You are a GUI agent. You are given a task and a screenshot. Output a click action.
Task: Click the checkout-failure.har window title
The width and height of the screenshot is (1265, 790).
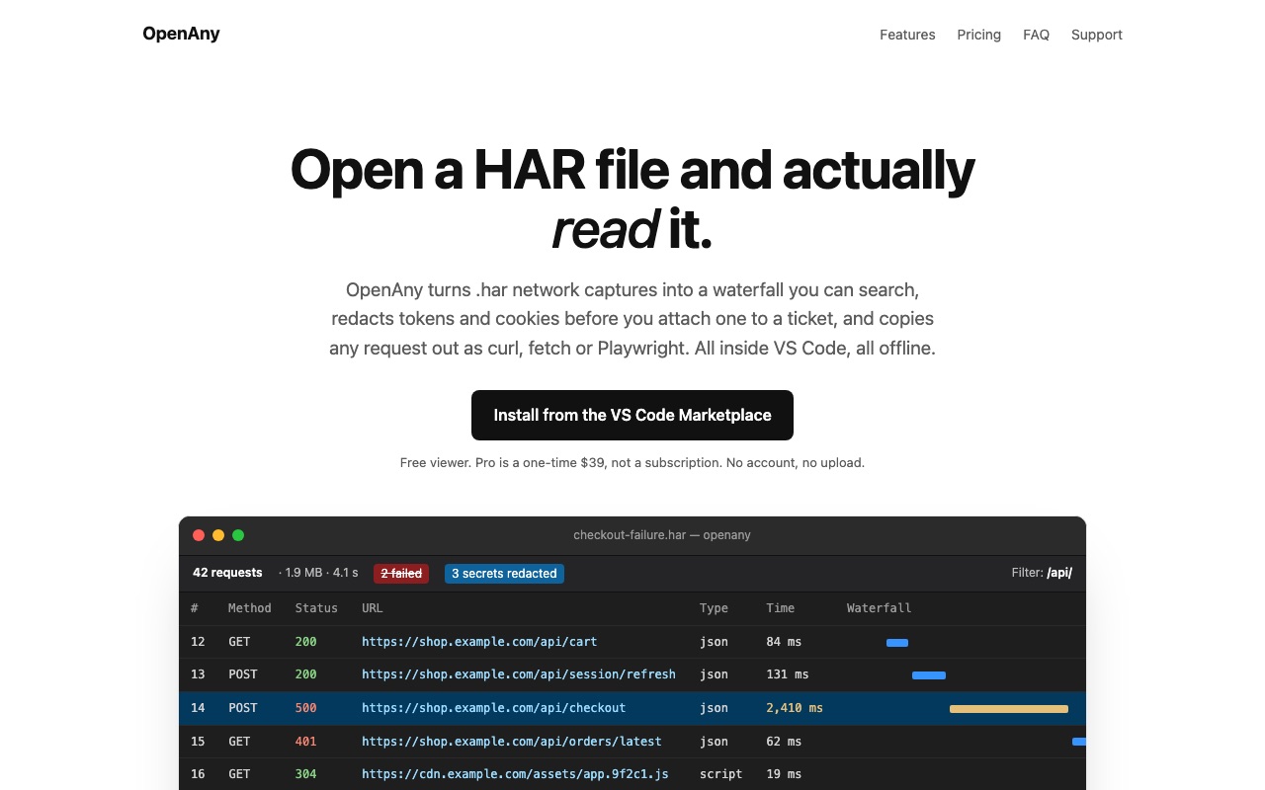662,535
